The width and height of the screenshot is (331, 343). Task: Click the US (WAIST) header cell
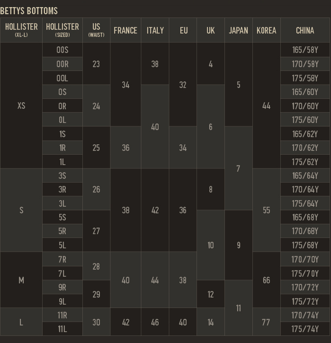coord(96,30)
